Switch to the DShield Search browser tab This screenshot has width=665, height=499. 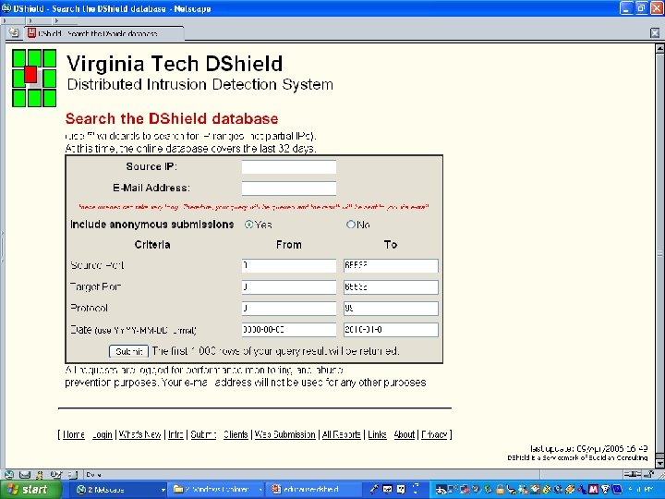[x=103, y=33]
